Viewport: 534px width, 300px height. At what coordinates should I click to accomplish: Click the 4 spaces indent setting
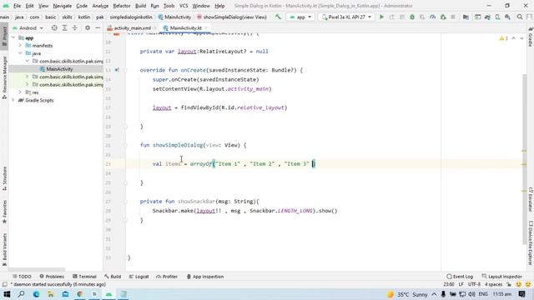click(493, 284)
